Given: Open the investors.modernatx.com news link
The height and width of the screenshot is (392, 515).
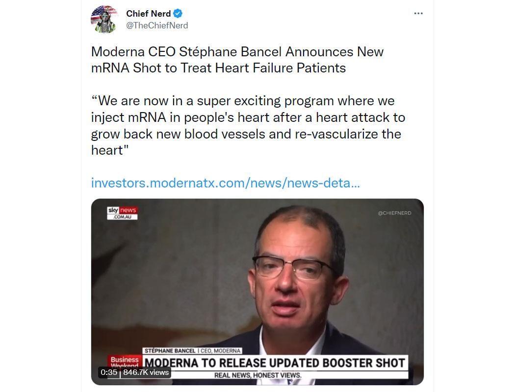Looking at the screenshot, I should click(225, 183).
